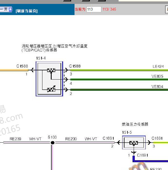Click the 当前为 label

80,9
